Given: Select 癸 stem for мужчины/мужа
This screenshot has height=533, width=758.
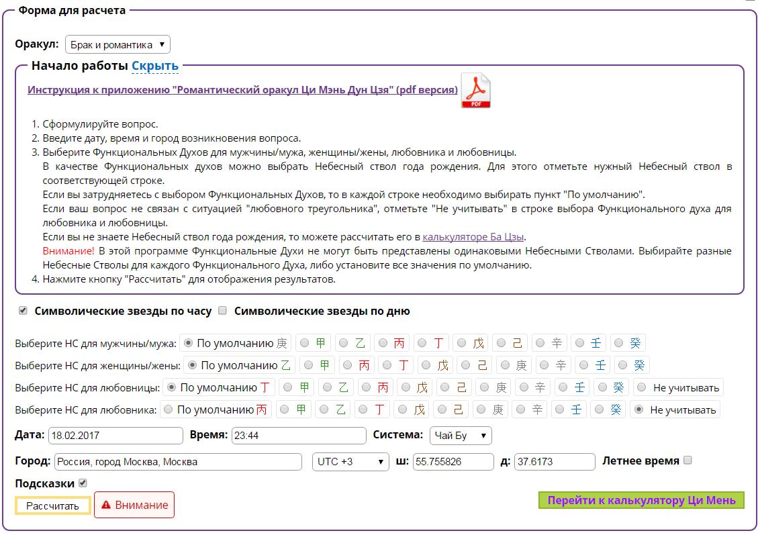Looking at the screenshot, I should click(x=619, y=342).
